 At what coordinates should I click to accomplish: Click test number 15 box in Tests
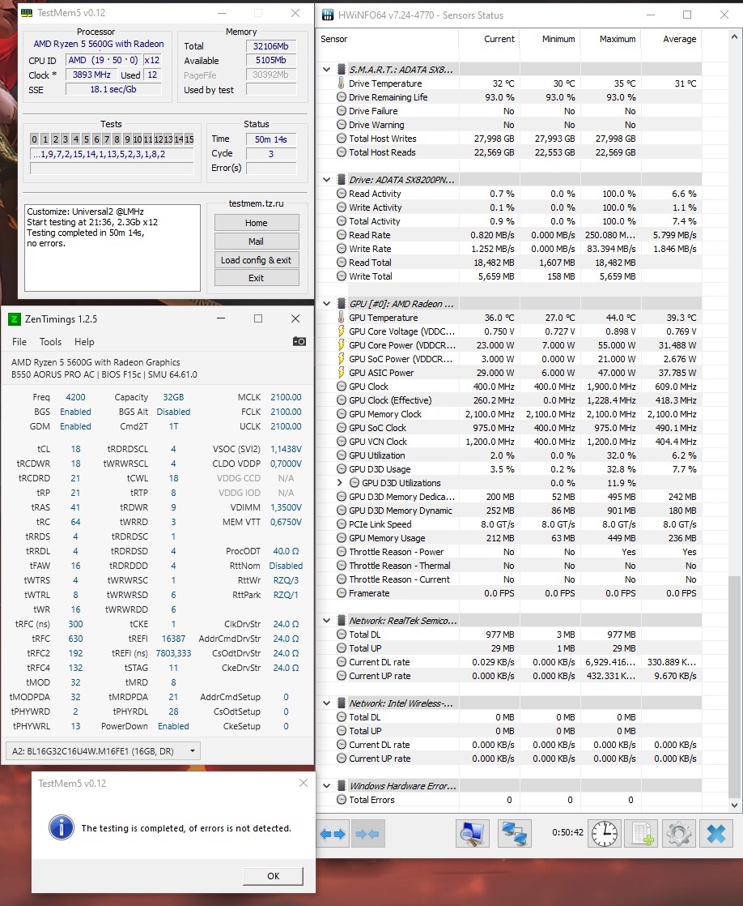(x=189, y=139)
